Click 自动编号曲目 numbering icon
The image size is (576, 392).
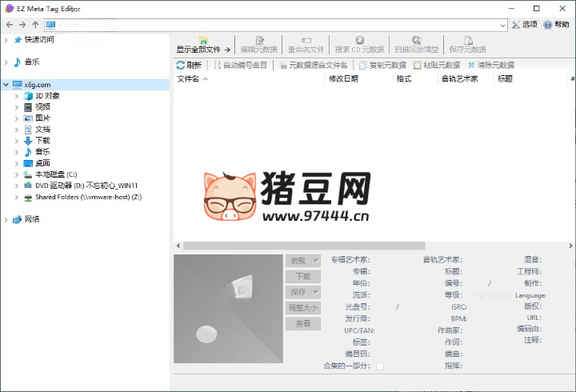pos(217,66)
